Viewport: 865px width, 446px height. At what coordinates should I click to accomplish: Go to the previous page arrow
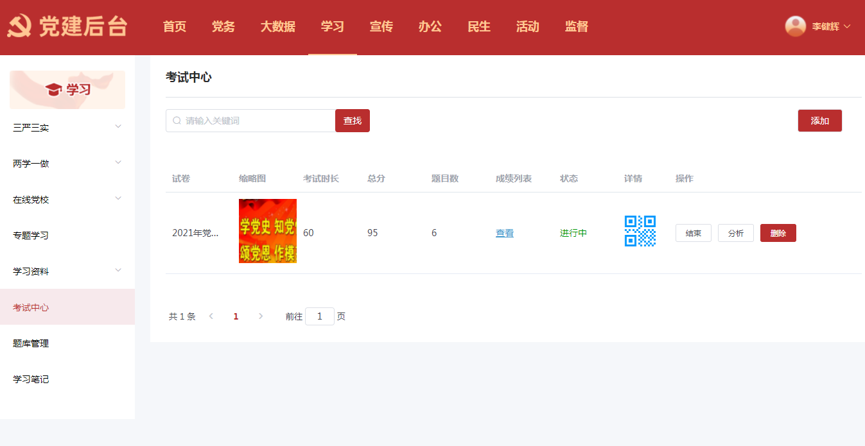[x=211, y=316]
